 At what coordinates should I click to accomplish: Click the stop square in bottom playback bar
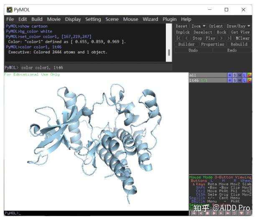point(207,213)
